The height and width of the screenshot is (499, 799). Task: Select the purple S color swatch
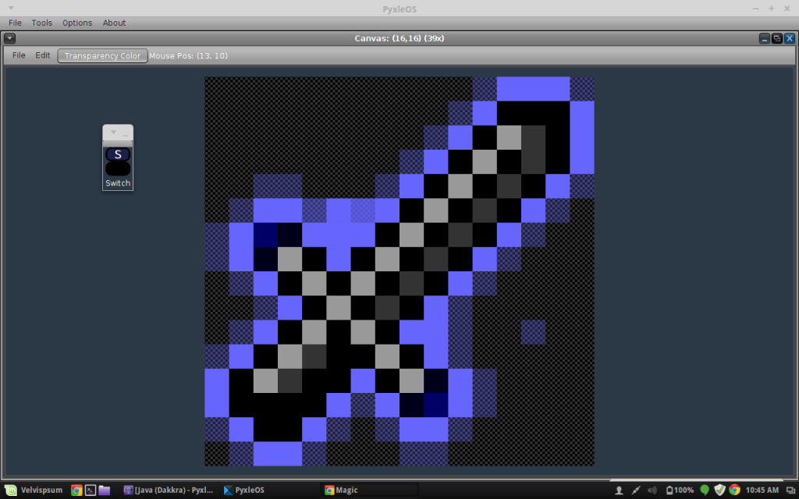[x=118, y=154]
